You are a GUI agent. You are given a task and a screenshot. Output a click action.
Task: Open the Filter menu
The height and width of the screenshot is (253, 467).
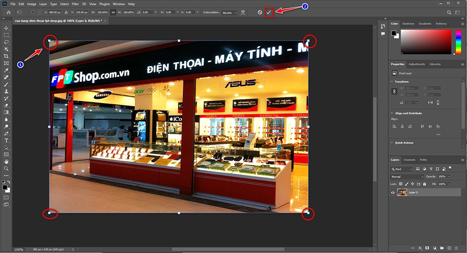pyautogui.click(x=75, y=4)
